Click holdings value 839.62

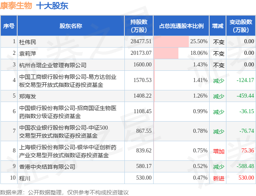pyautogui.click(x=144, y=150)
